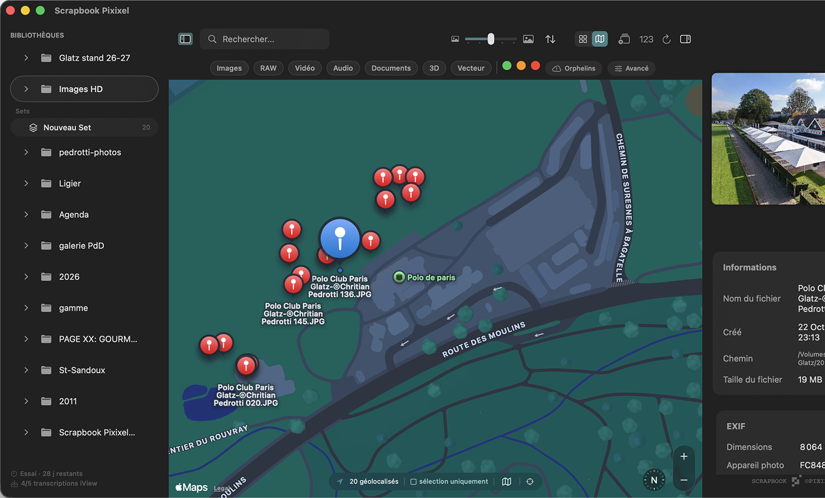Image resolution: width=825 pixels, height=498 pixels.
Task: Toggle the Documents filter
Action: point(391,68)
